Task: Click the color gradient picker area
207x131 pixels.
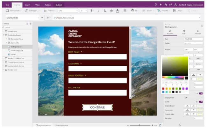Action: tap(175, 66)
